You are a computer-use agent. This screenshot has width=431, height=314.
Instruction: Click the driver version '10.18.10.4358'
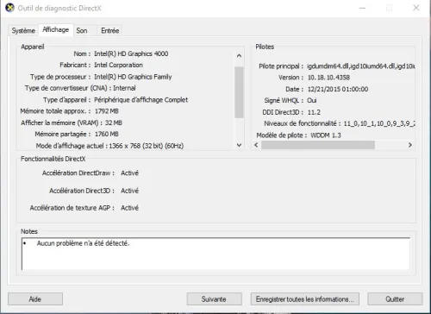click(328, 78)
